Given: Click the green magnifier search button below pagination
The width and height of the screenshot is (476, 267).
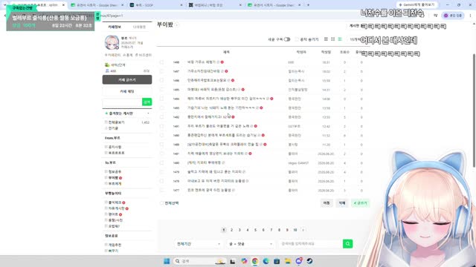Looking at the screenshot, I should click(347, 244).
